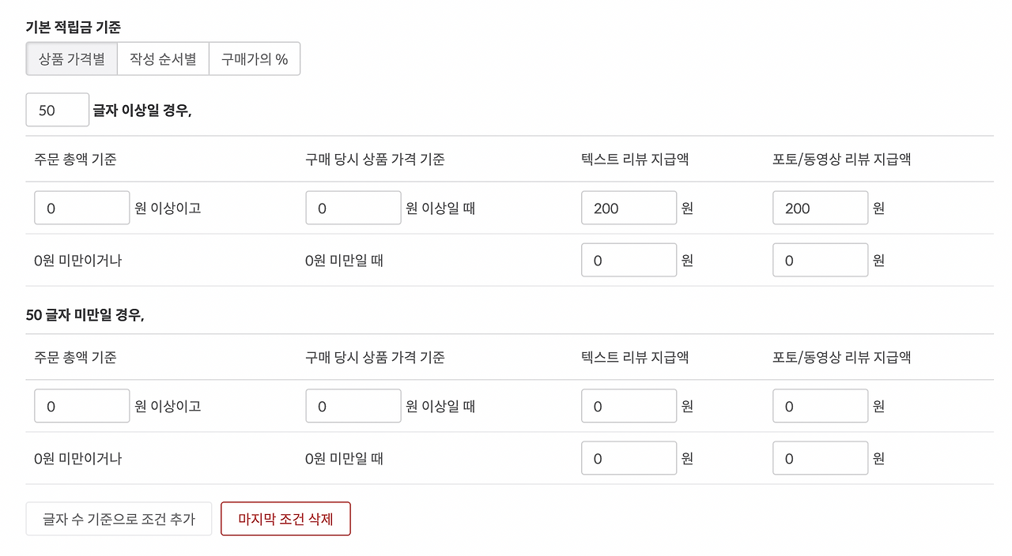This screenshot has width=1012, height=556.
Task: Click the order total input under 50 글자 미만
Action: coord(81,405)
